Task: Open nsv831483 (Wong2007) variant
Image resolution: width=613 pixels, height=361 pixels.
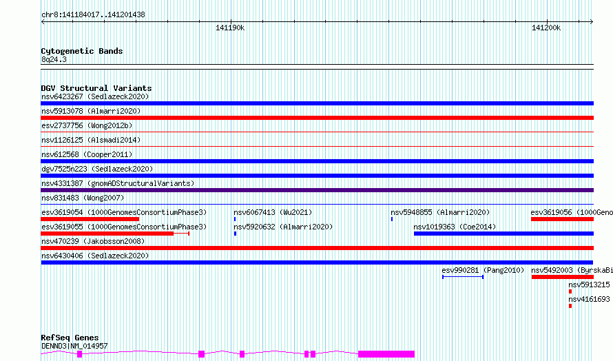Action: 83,198
